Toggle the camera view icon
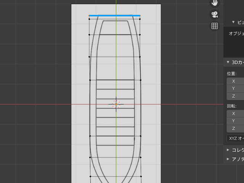The width and height of the screenshot is (244, 183). pyautogui.click(x=215, y=14)
